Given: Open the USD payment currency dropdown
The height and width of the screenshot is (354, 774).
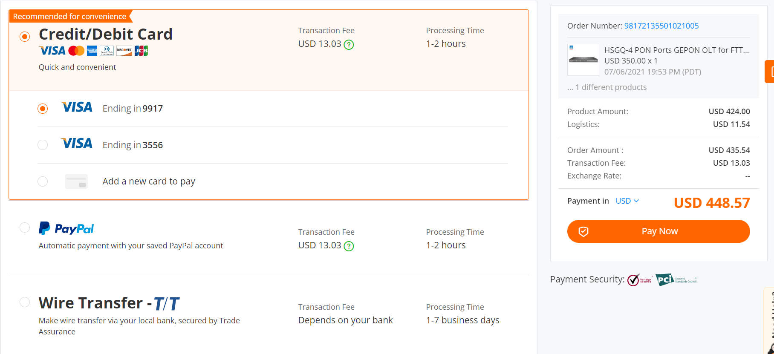Looking at the screenshot, I should (x=627, y=201).
